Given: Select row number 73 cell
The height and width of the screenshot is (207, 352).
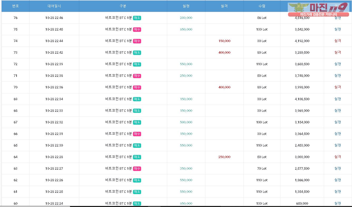Looking at the screenshot, I should pos(16,53).
